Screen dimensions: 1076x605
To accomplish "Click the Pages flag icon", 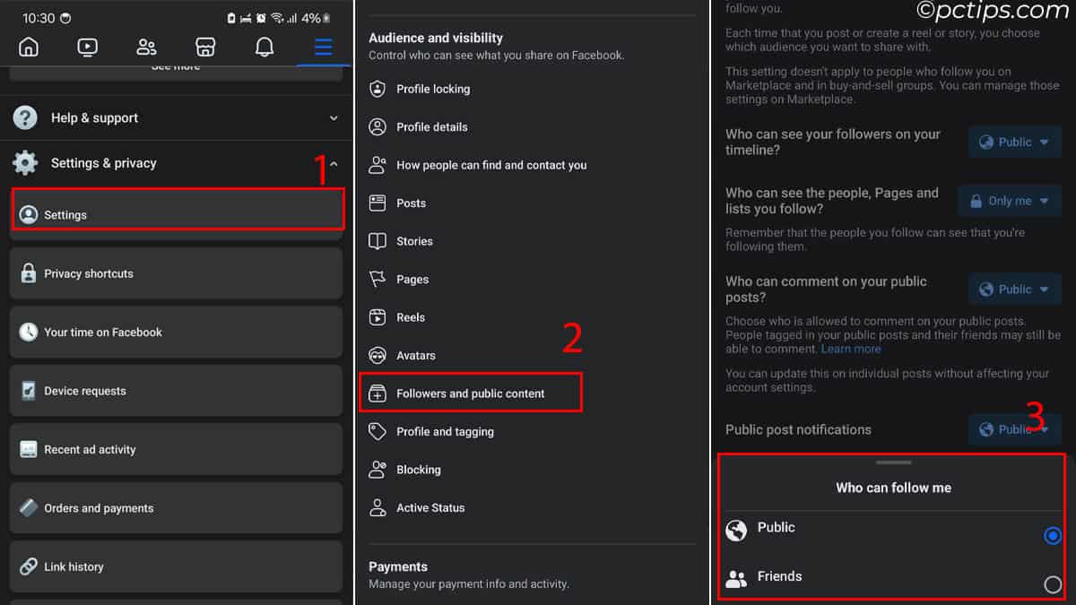I will [x=377, y=280].
